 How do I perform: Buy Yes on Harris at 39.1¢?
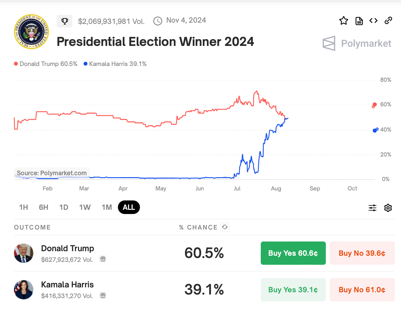point(293,290)
